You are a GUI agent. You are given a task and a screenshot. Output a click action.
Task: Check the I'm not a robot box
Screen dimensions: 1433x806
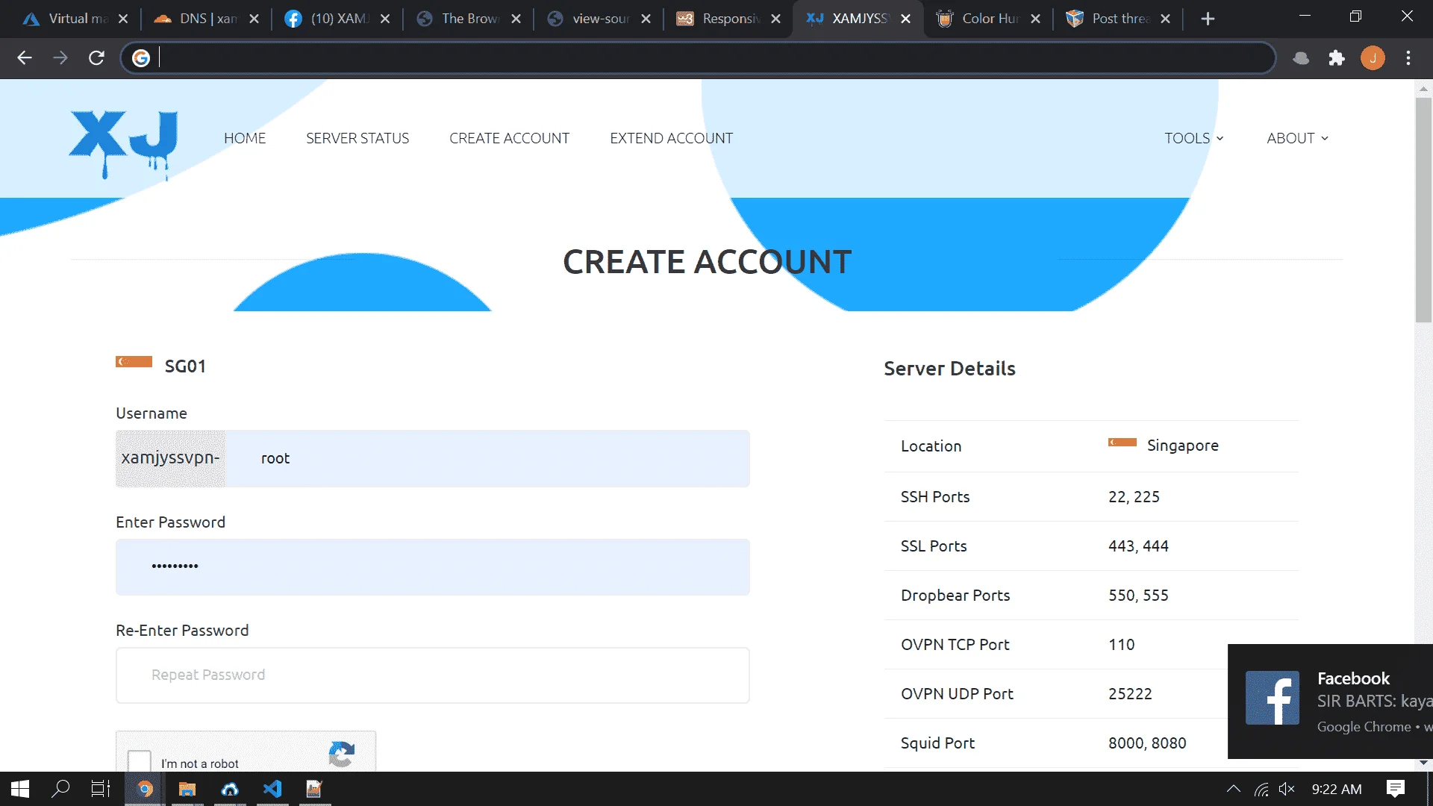point(140,761)
